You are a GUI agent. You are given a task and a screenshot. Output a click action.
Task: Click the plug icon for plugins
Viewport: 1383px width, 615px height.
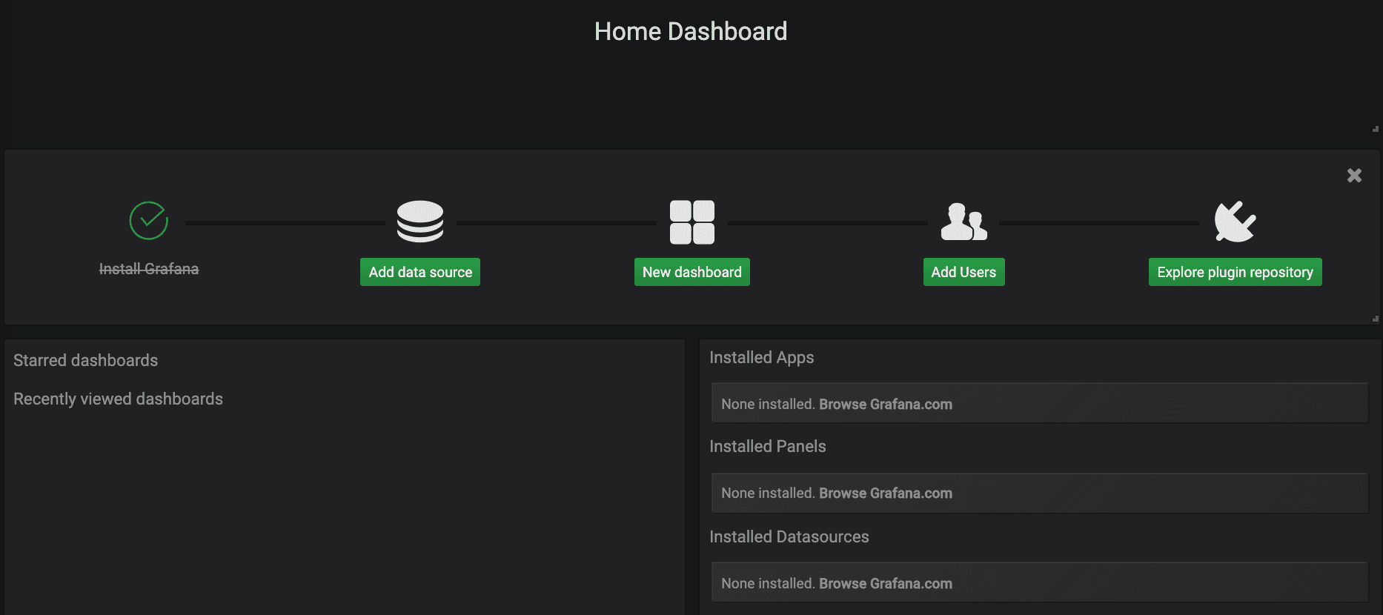click(x=1235, y=222)
